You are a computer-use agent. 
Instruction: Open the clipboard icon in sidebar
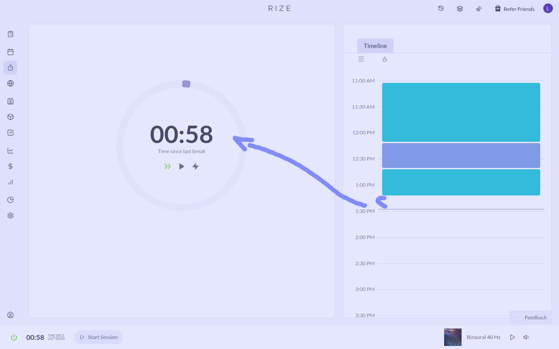10,34
